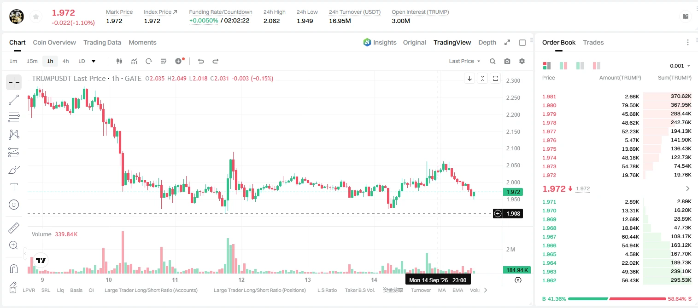The image size is (698, 308).
Task: Click the replay circular arrow icon
Action: pyautogui.click(x=149, y=61)
